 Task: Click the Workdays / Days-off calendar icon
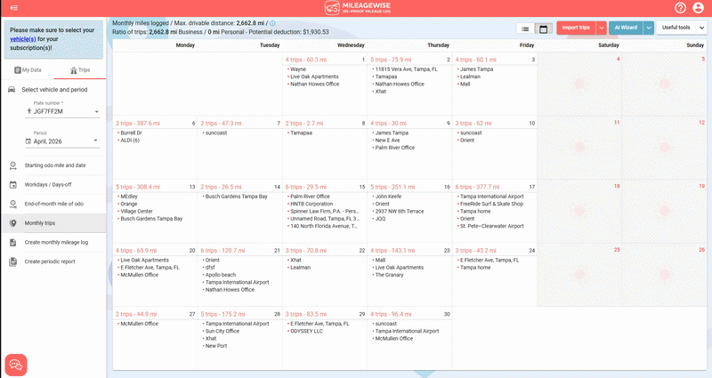tap(13, 185)
